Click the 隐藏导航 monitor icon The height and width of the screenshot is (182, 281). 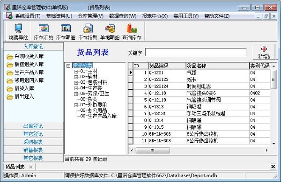(18, 28)
